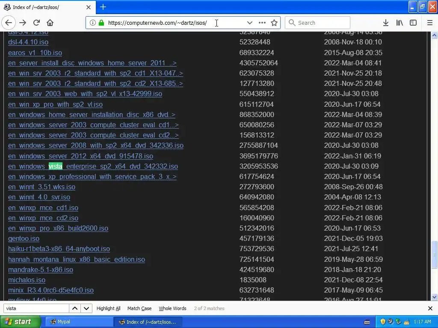Switch to Index of /~dartz/isos taskbar button

148,322
